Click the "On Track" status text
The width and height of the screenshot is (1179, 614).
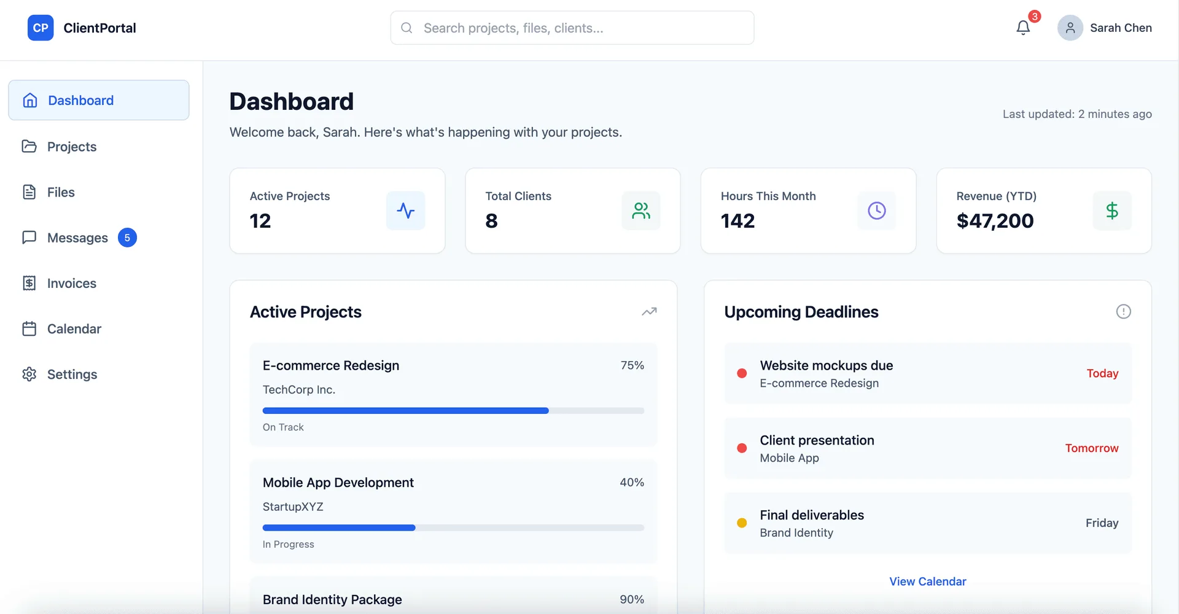tap(283, 427)
